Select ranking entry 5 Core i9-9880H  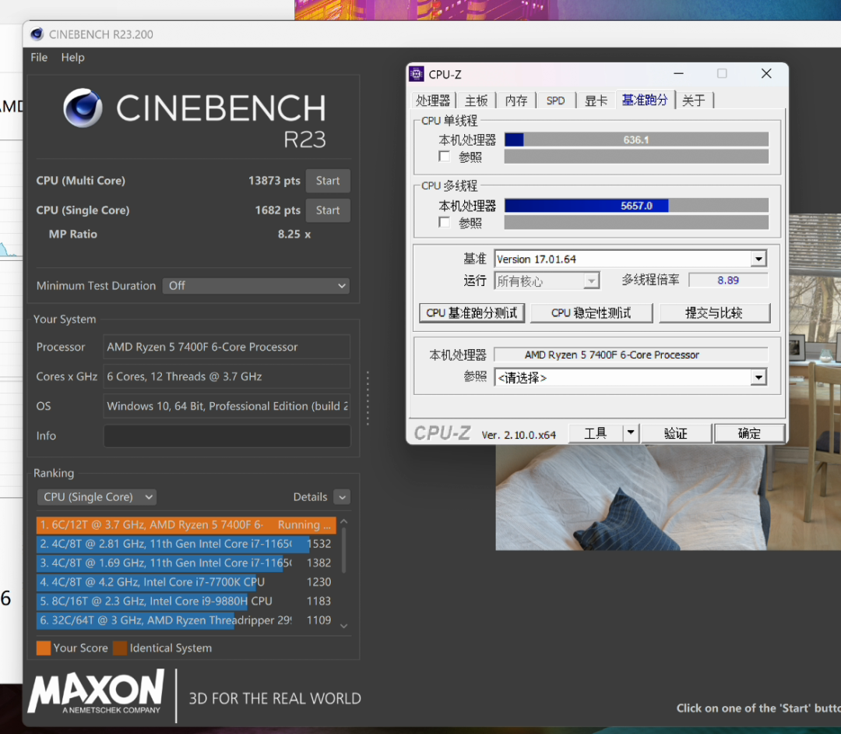click(186, 601)
